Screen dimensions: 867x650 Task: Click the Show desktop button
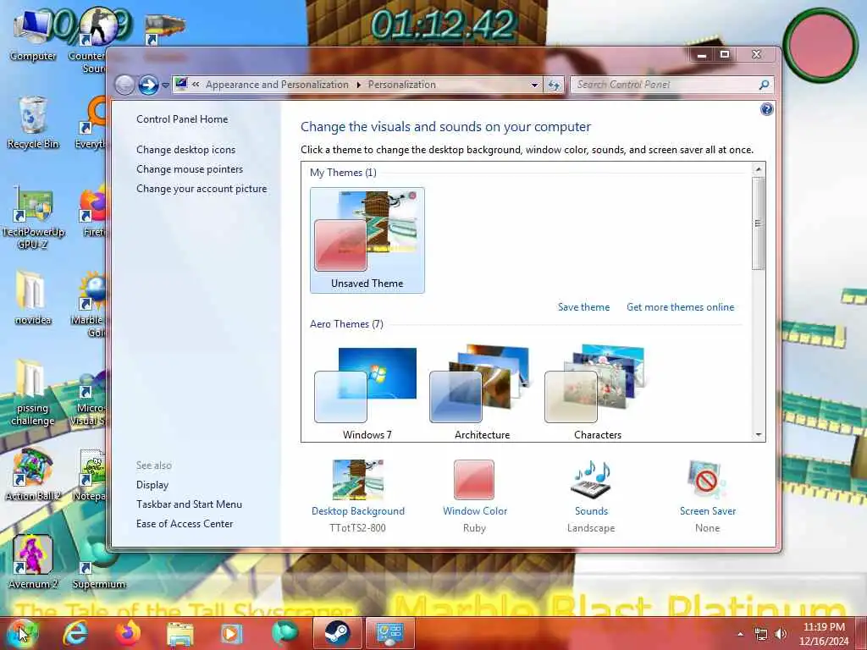862,634
